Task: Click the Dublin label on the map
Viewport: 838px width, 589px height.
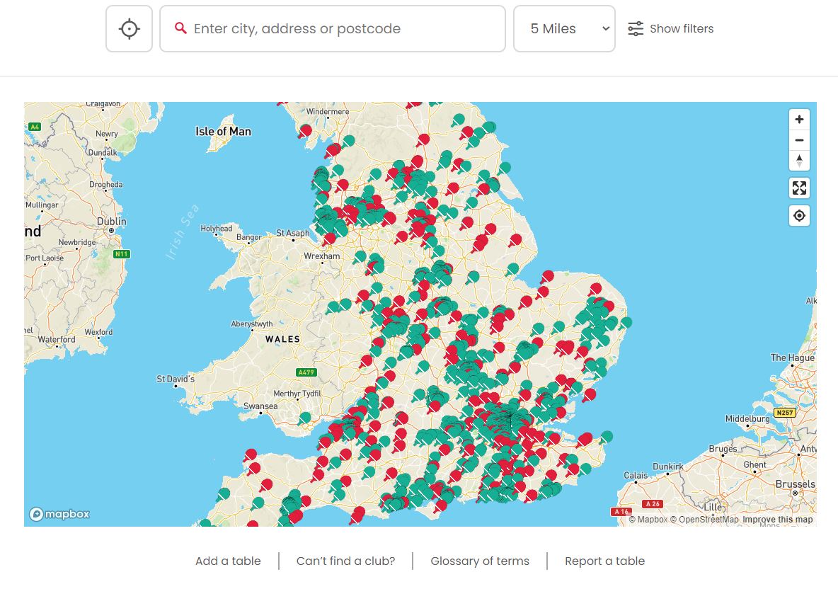Action: [x=112, y=222]
